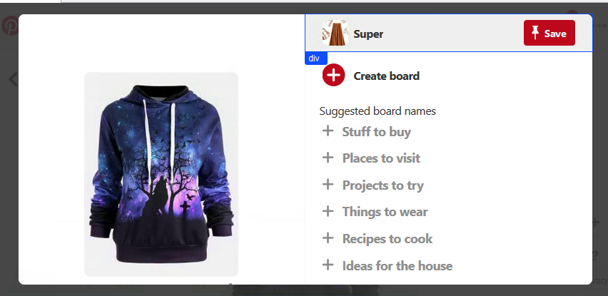Viewport: 608px width, 296px height.
Task: Click the red Create board plus icon
Action: tap(333, 75)
